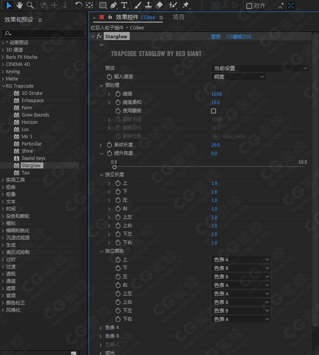Viewport: 319px width, 355px height.
Task: Select the Rotation tool
Action: coord(78,5)
